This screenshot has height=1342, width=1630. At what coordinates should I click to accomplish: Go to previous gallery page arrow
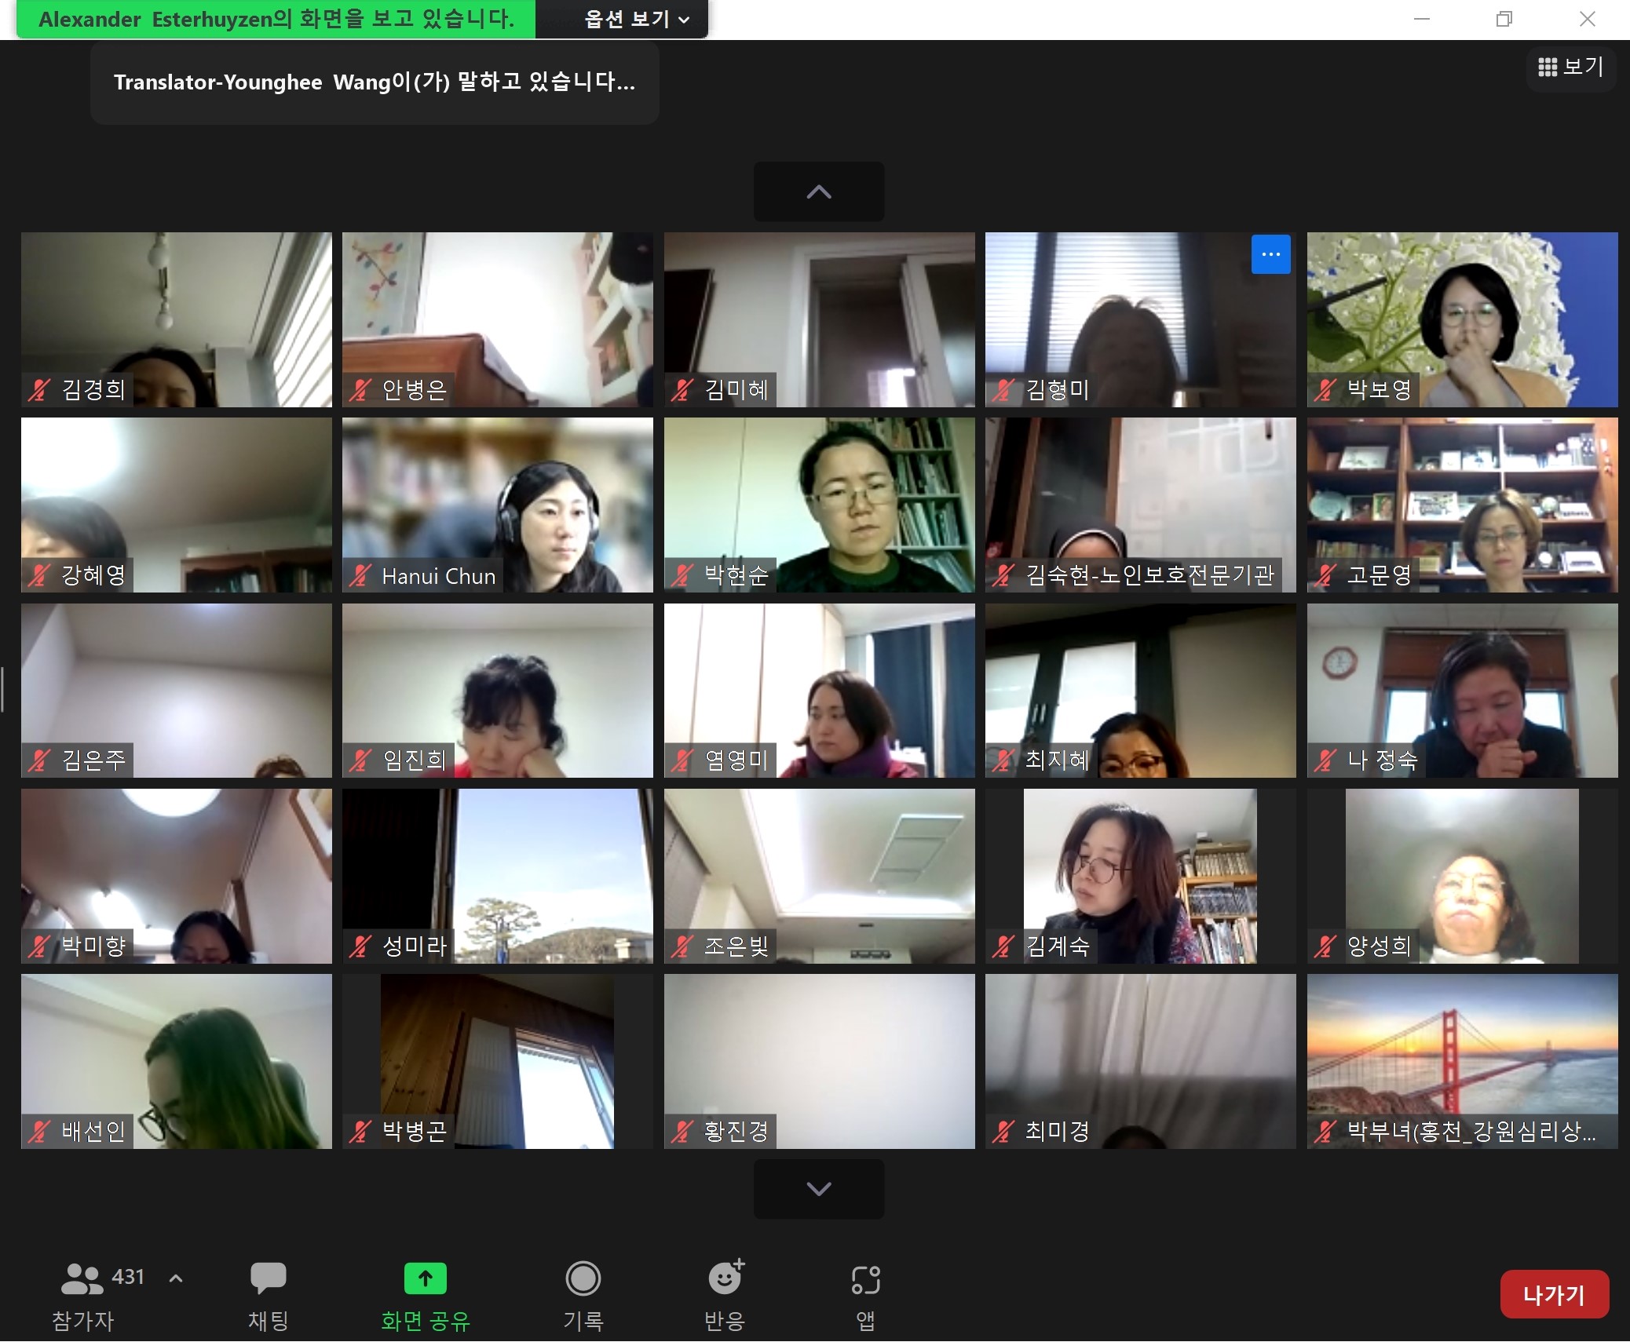click(819, 191)
